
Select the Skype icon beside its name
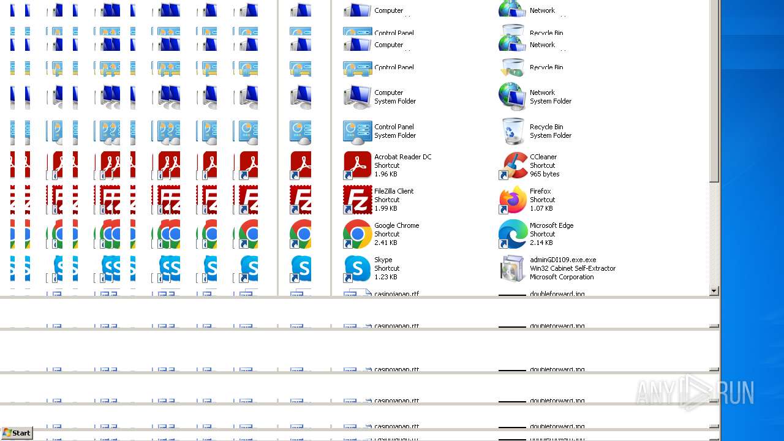358,268
